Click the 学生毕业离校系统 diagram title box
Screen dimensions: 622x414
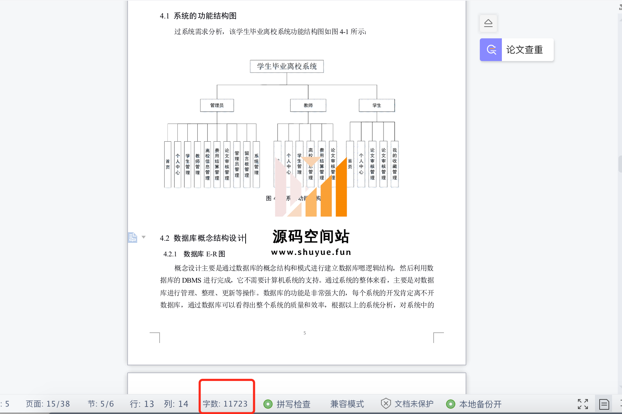[287, 66]
